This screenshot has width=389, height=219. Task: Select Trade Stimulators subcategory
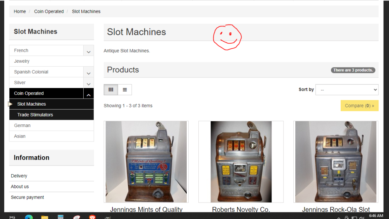tap(35, 115)
